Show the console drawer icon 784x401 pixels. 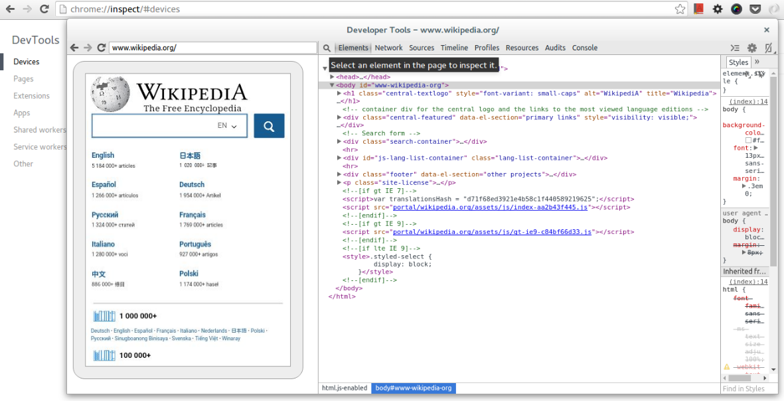click(x=734, y=48)
